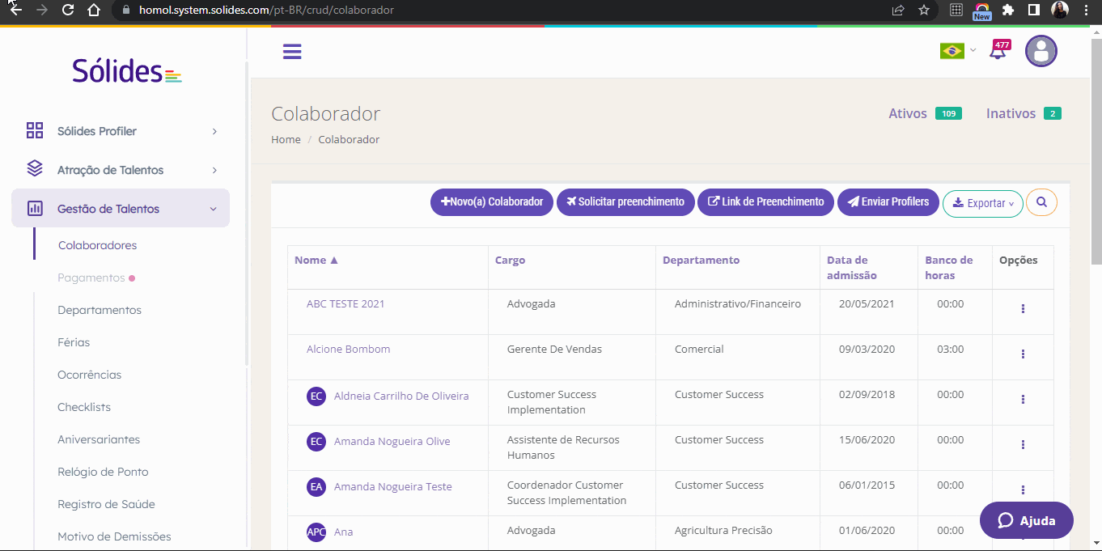Collapse the Gestão de Talentos section

click(121, 209)
